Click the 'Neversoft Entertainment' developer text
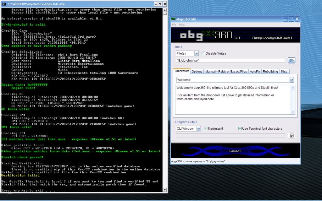The height and width of the screenshot is (201, 322). point(81,64)
